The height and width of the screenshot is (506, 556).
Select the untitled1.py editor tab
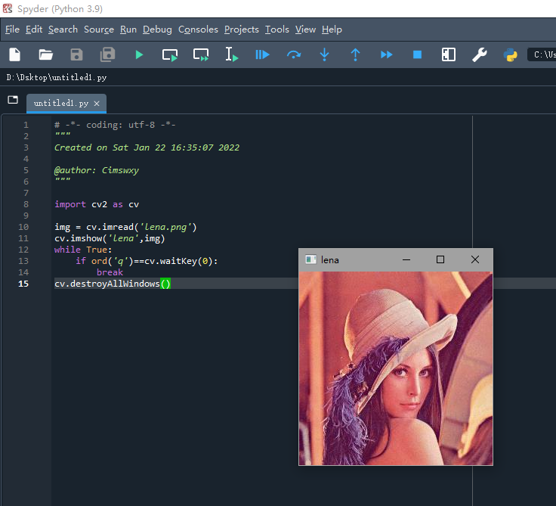point(66,104)
